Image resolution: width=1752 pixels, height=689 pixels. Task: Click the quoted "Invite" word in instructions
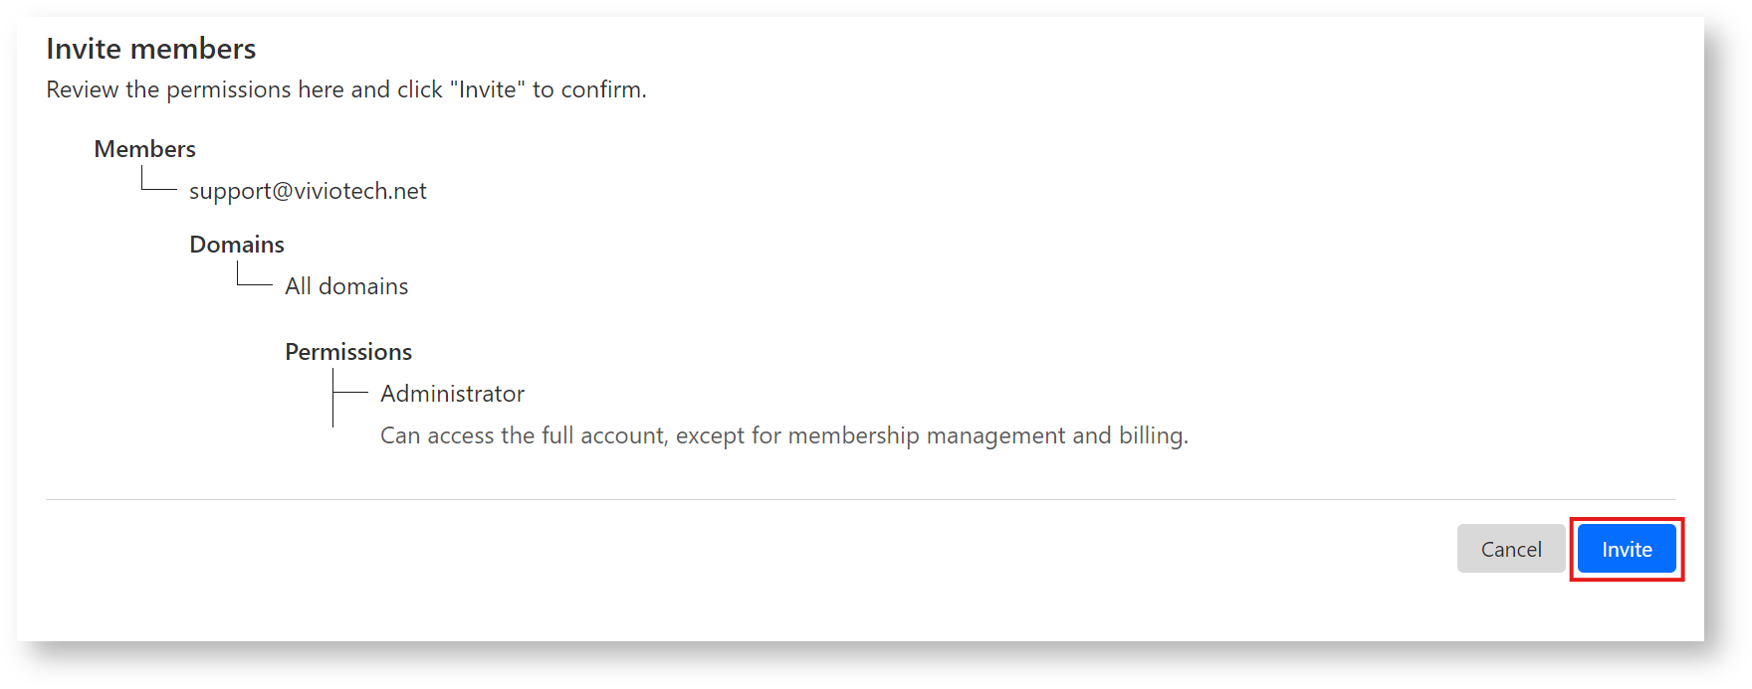pyautogui.click(x=488, y=89)
